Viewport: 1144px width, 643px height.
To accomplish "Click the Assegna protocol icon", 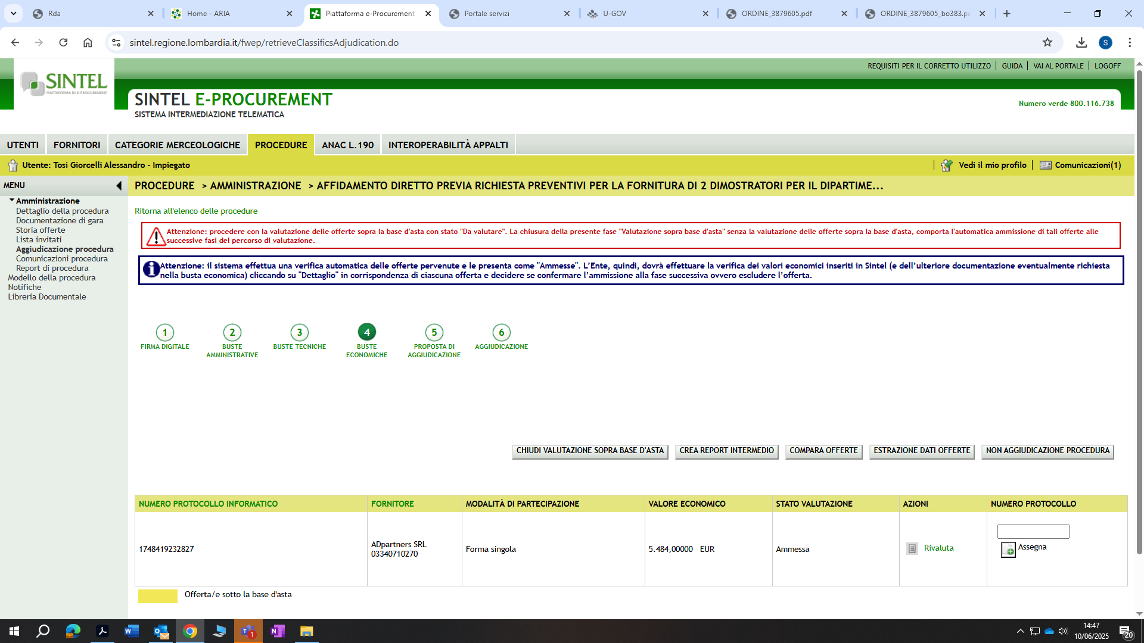I will tap(1008, 549).
